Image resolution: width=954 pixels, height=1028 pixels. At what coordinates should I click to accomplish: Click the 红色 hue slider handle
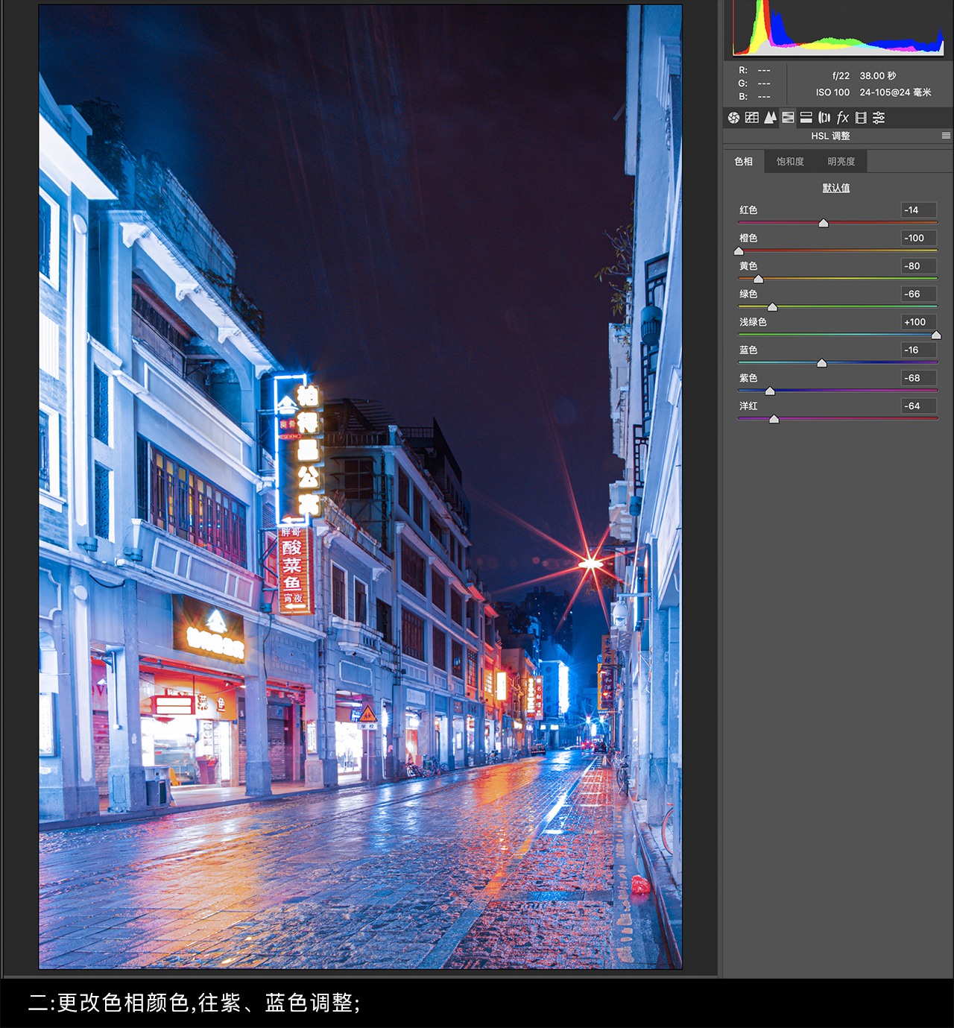(x=824, y=223)
